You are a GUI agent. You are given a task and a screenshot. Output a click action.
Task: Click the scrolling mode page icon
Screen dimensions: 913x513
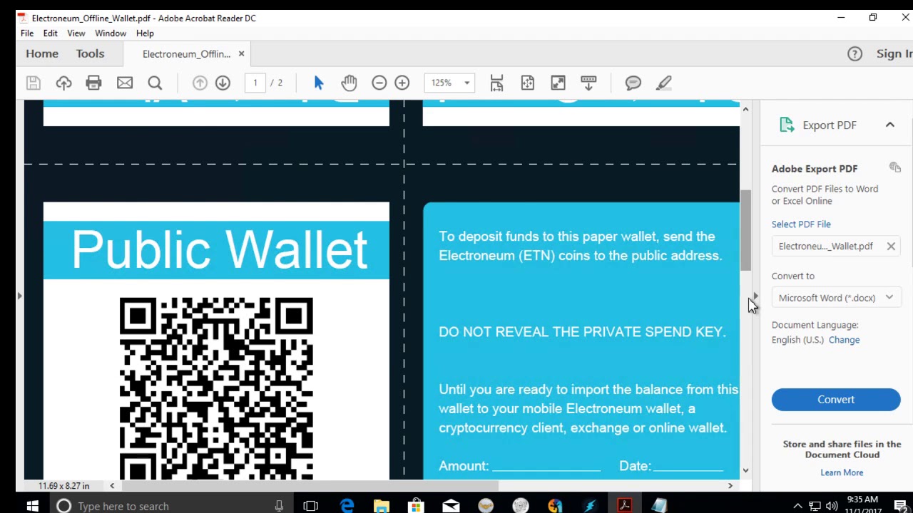[497, 83]
